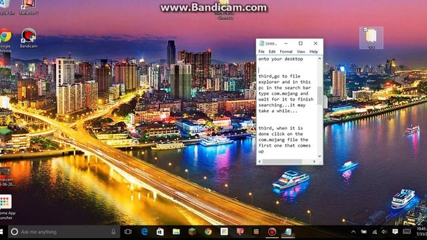Click the Start button

[1, 232]
